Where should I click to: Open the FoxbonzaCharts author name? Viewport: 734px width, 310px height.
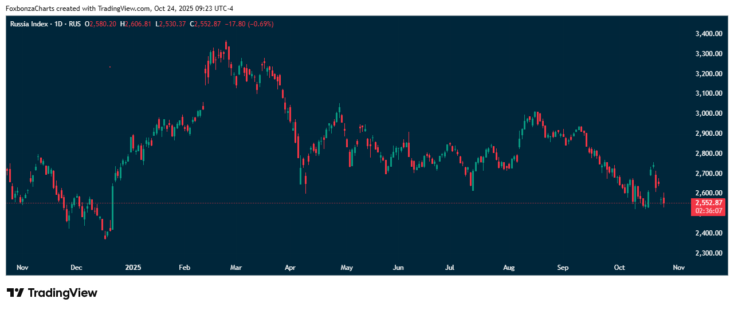tap(30, 9)
